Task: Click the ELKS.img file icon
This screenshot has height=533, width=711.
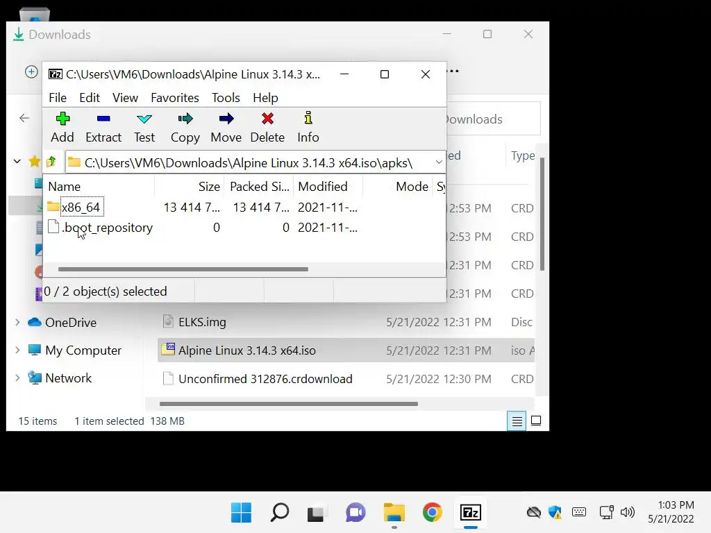Action: click(168, 322)
